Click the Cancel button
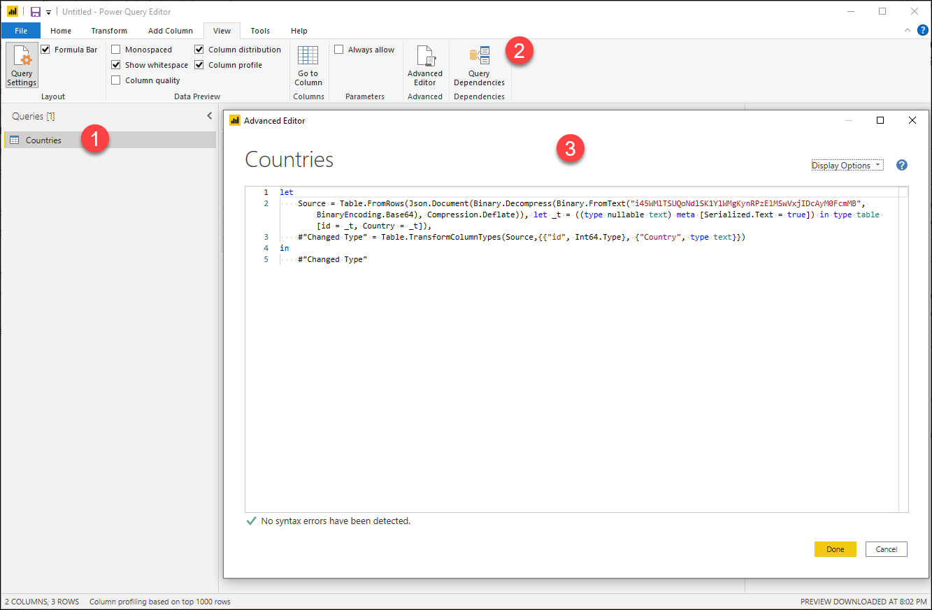Viewport: 932px width, 610px height. [886, 549]
